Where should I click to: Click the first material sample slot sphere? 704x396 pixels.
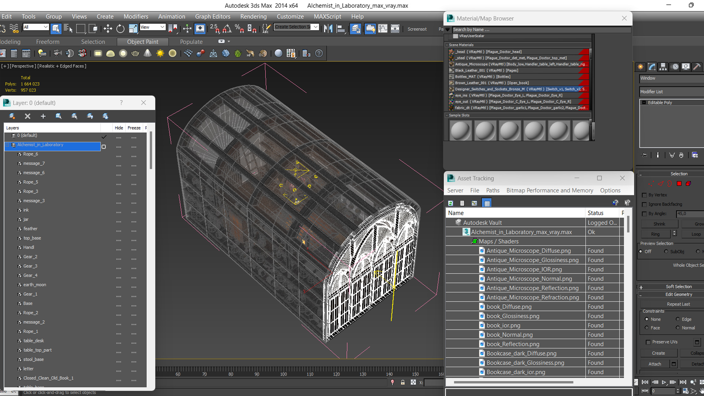[460, 131]
